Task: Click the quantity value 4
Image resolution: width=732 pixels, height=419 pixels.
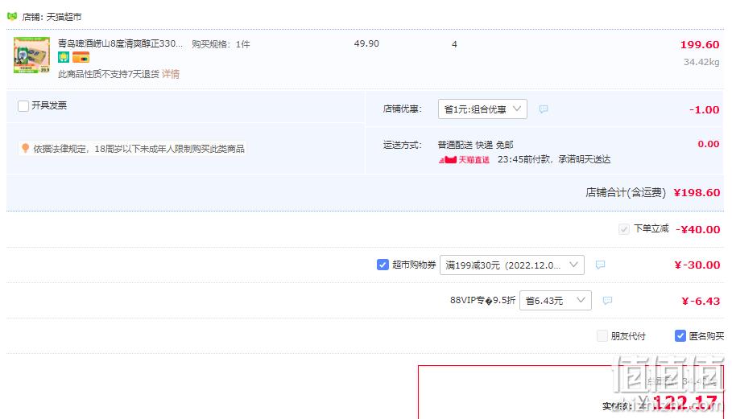Action: pyautogui.click(x=454, y=44)
